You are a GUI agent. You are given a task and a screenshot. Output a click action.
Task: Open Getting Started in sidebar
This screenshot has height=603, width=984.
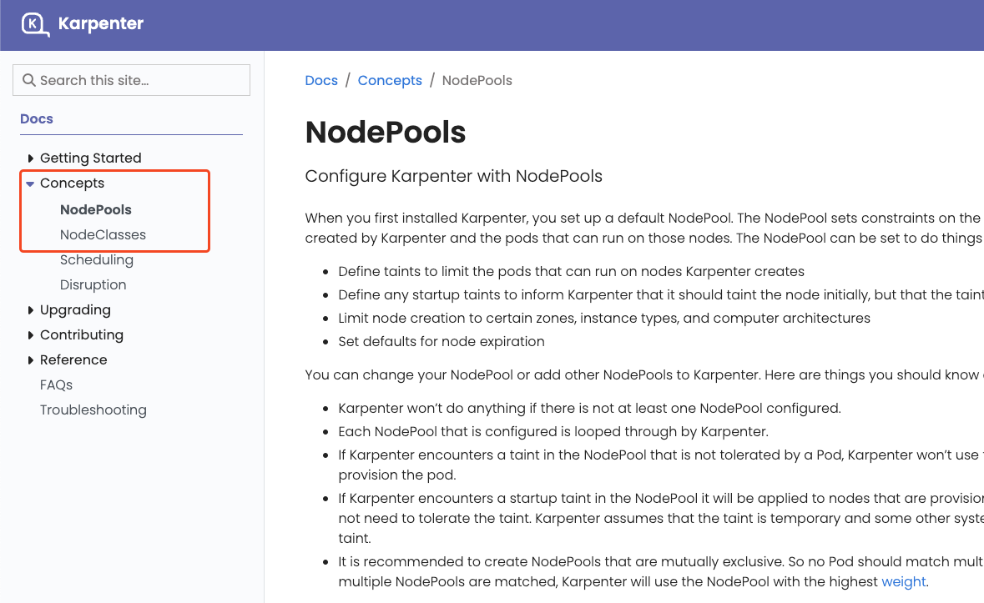[90, 158]
